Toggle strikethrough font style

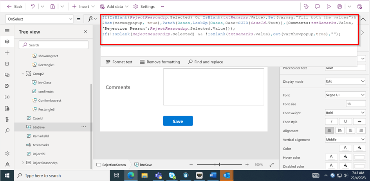pyautogui.click(x=359, y=122)
